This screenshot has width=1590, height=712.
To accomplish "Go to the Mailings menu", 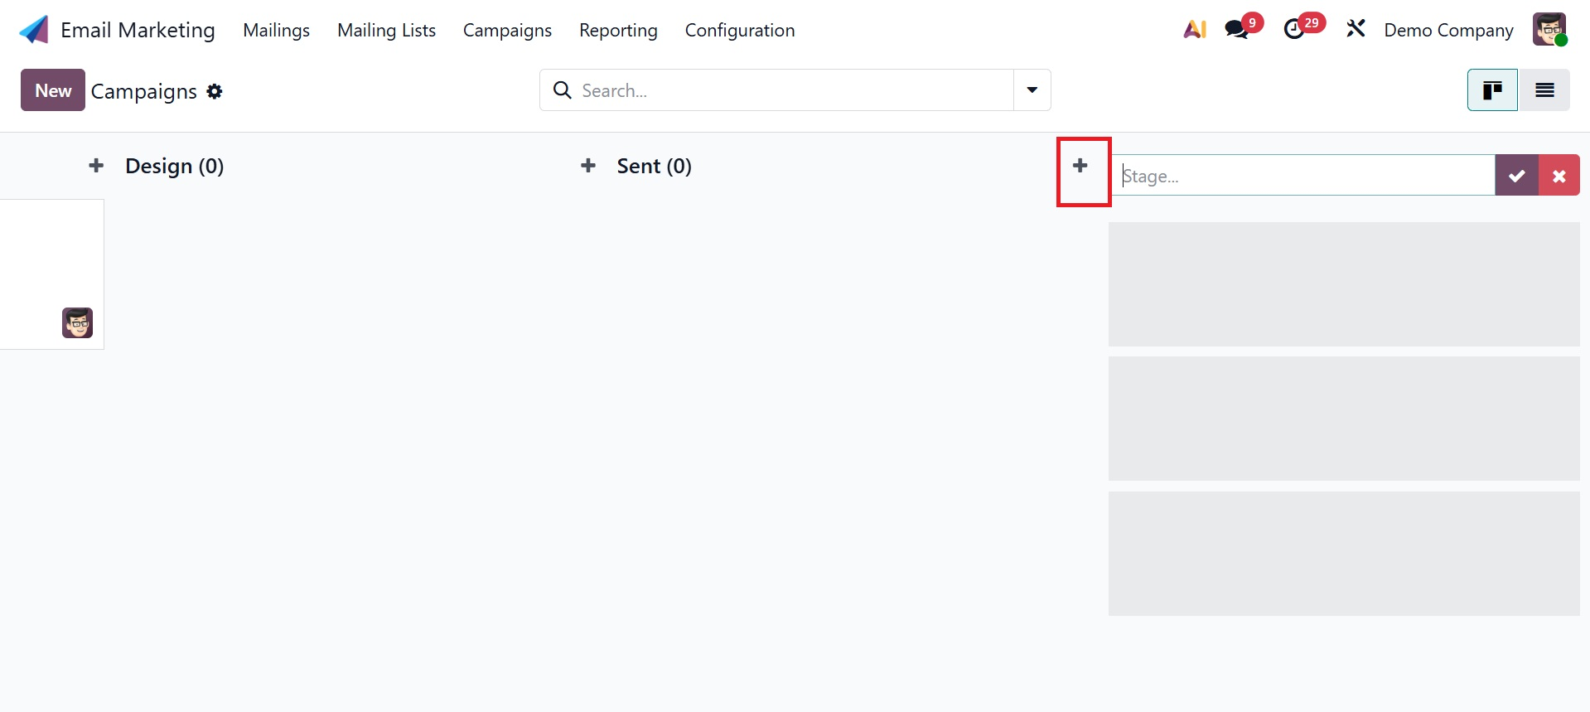I will pos(276,30).
